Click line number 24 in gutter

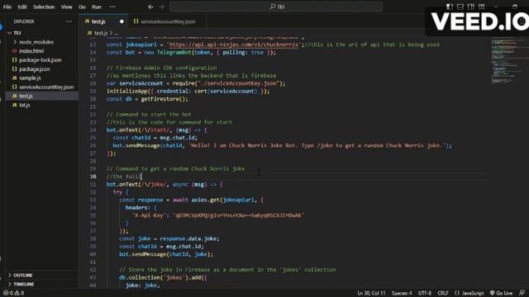(x=93, y=130)
